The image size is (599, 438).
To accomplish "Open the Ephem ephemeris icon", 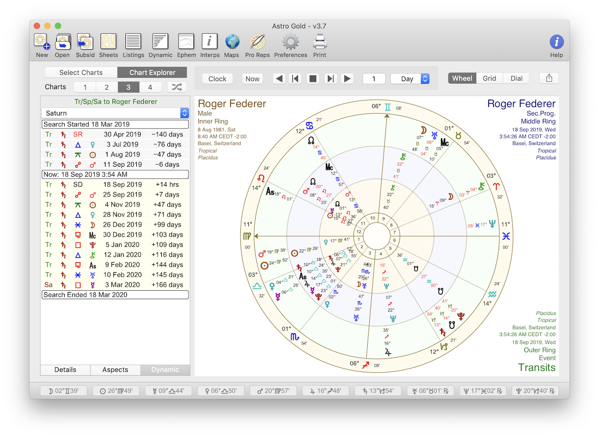I will [x=187, y=42].
